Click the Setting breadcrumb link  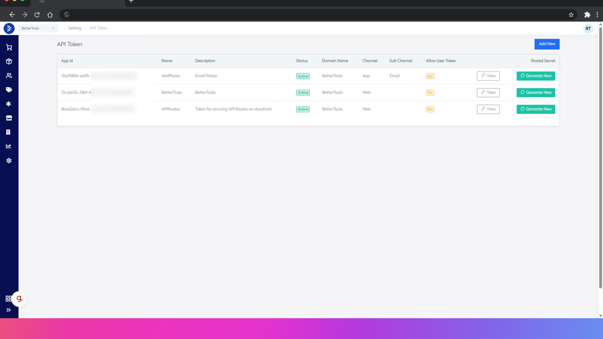75,28
